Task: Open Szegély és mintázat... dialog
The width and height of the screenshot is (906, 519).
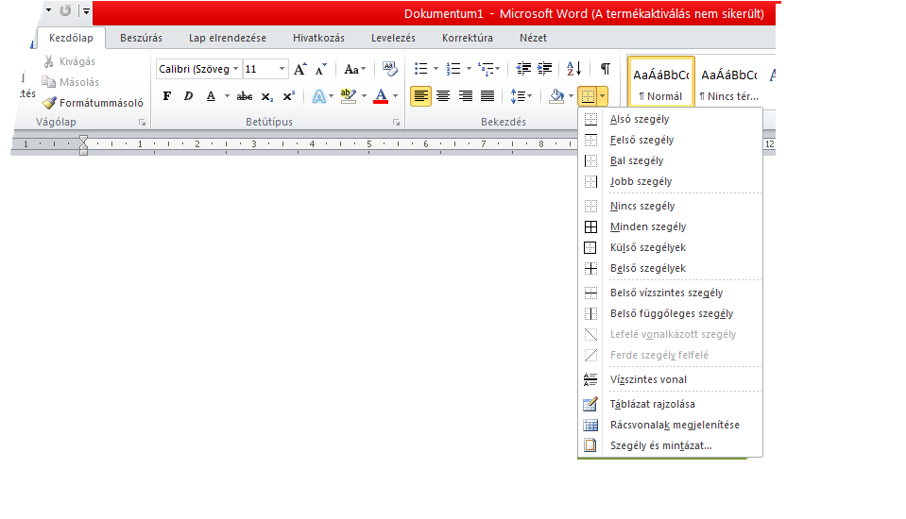Action: click(x=670, y=445)
